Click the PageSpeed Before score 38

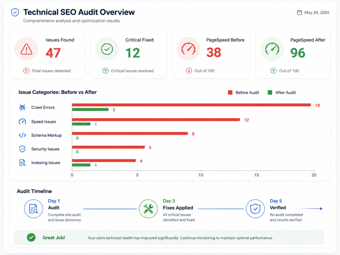point(214,53)
